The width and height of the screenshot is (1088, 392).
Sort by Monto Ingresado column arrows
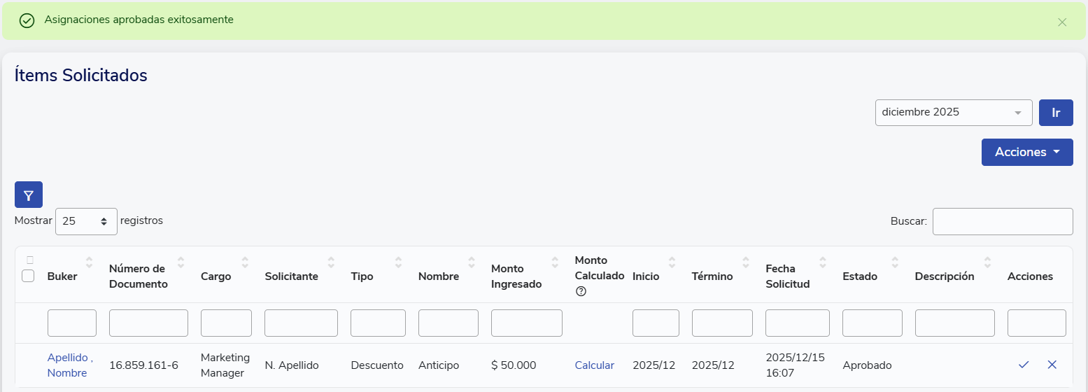[555, 262]
